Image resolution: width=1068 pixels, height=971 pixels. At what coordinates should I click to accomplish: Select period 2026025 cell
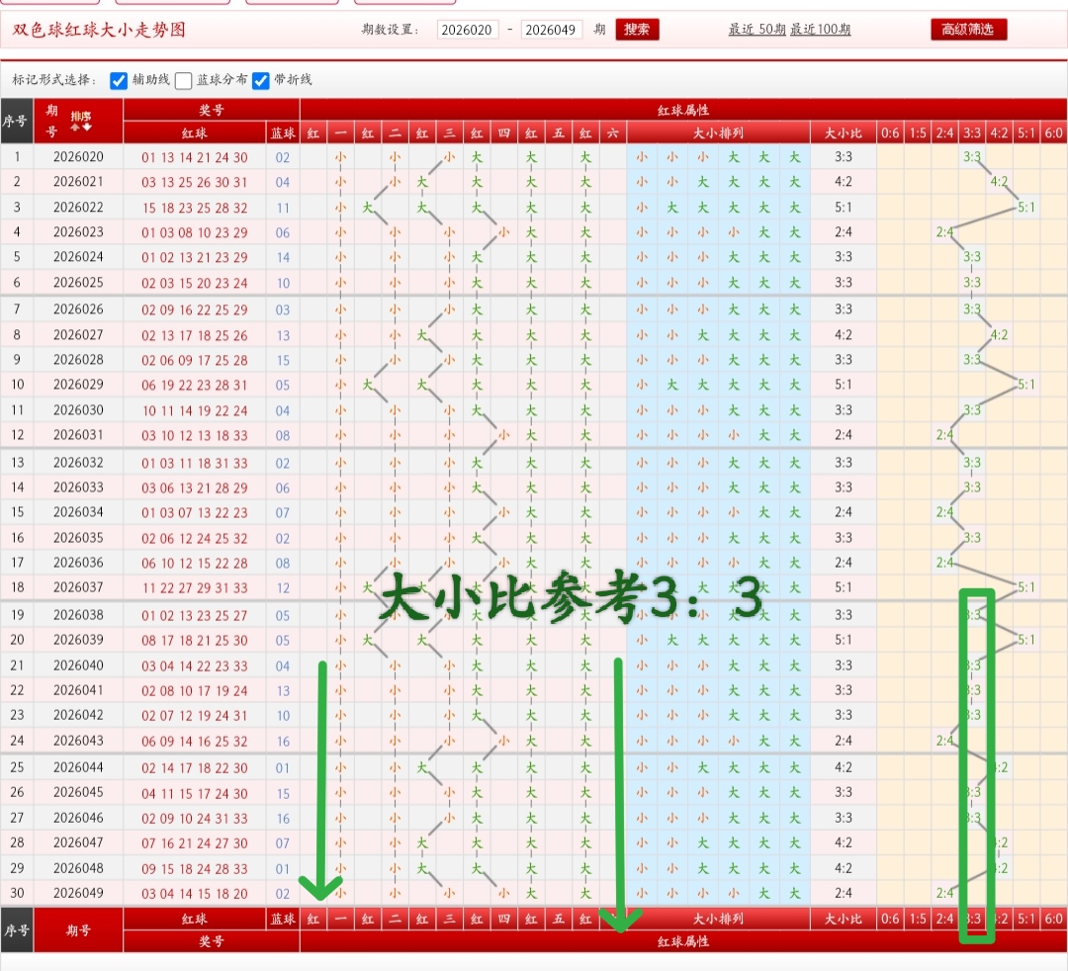point(78,282)
